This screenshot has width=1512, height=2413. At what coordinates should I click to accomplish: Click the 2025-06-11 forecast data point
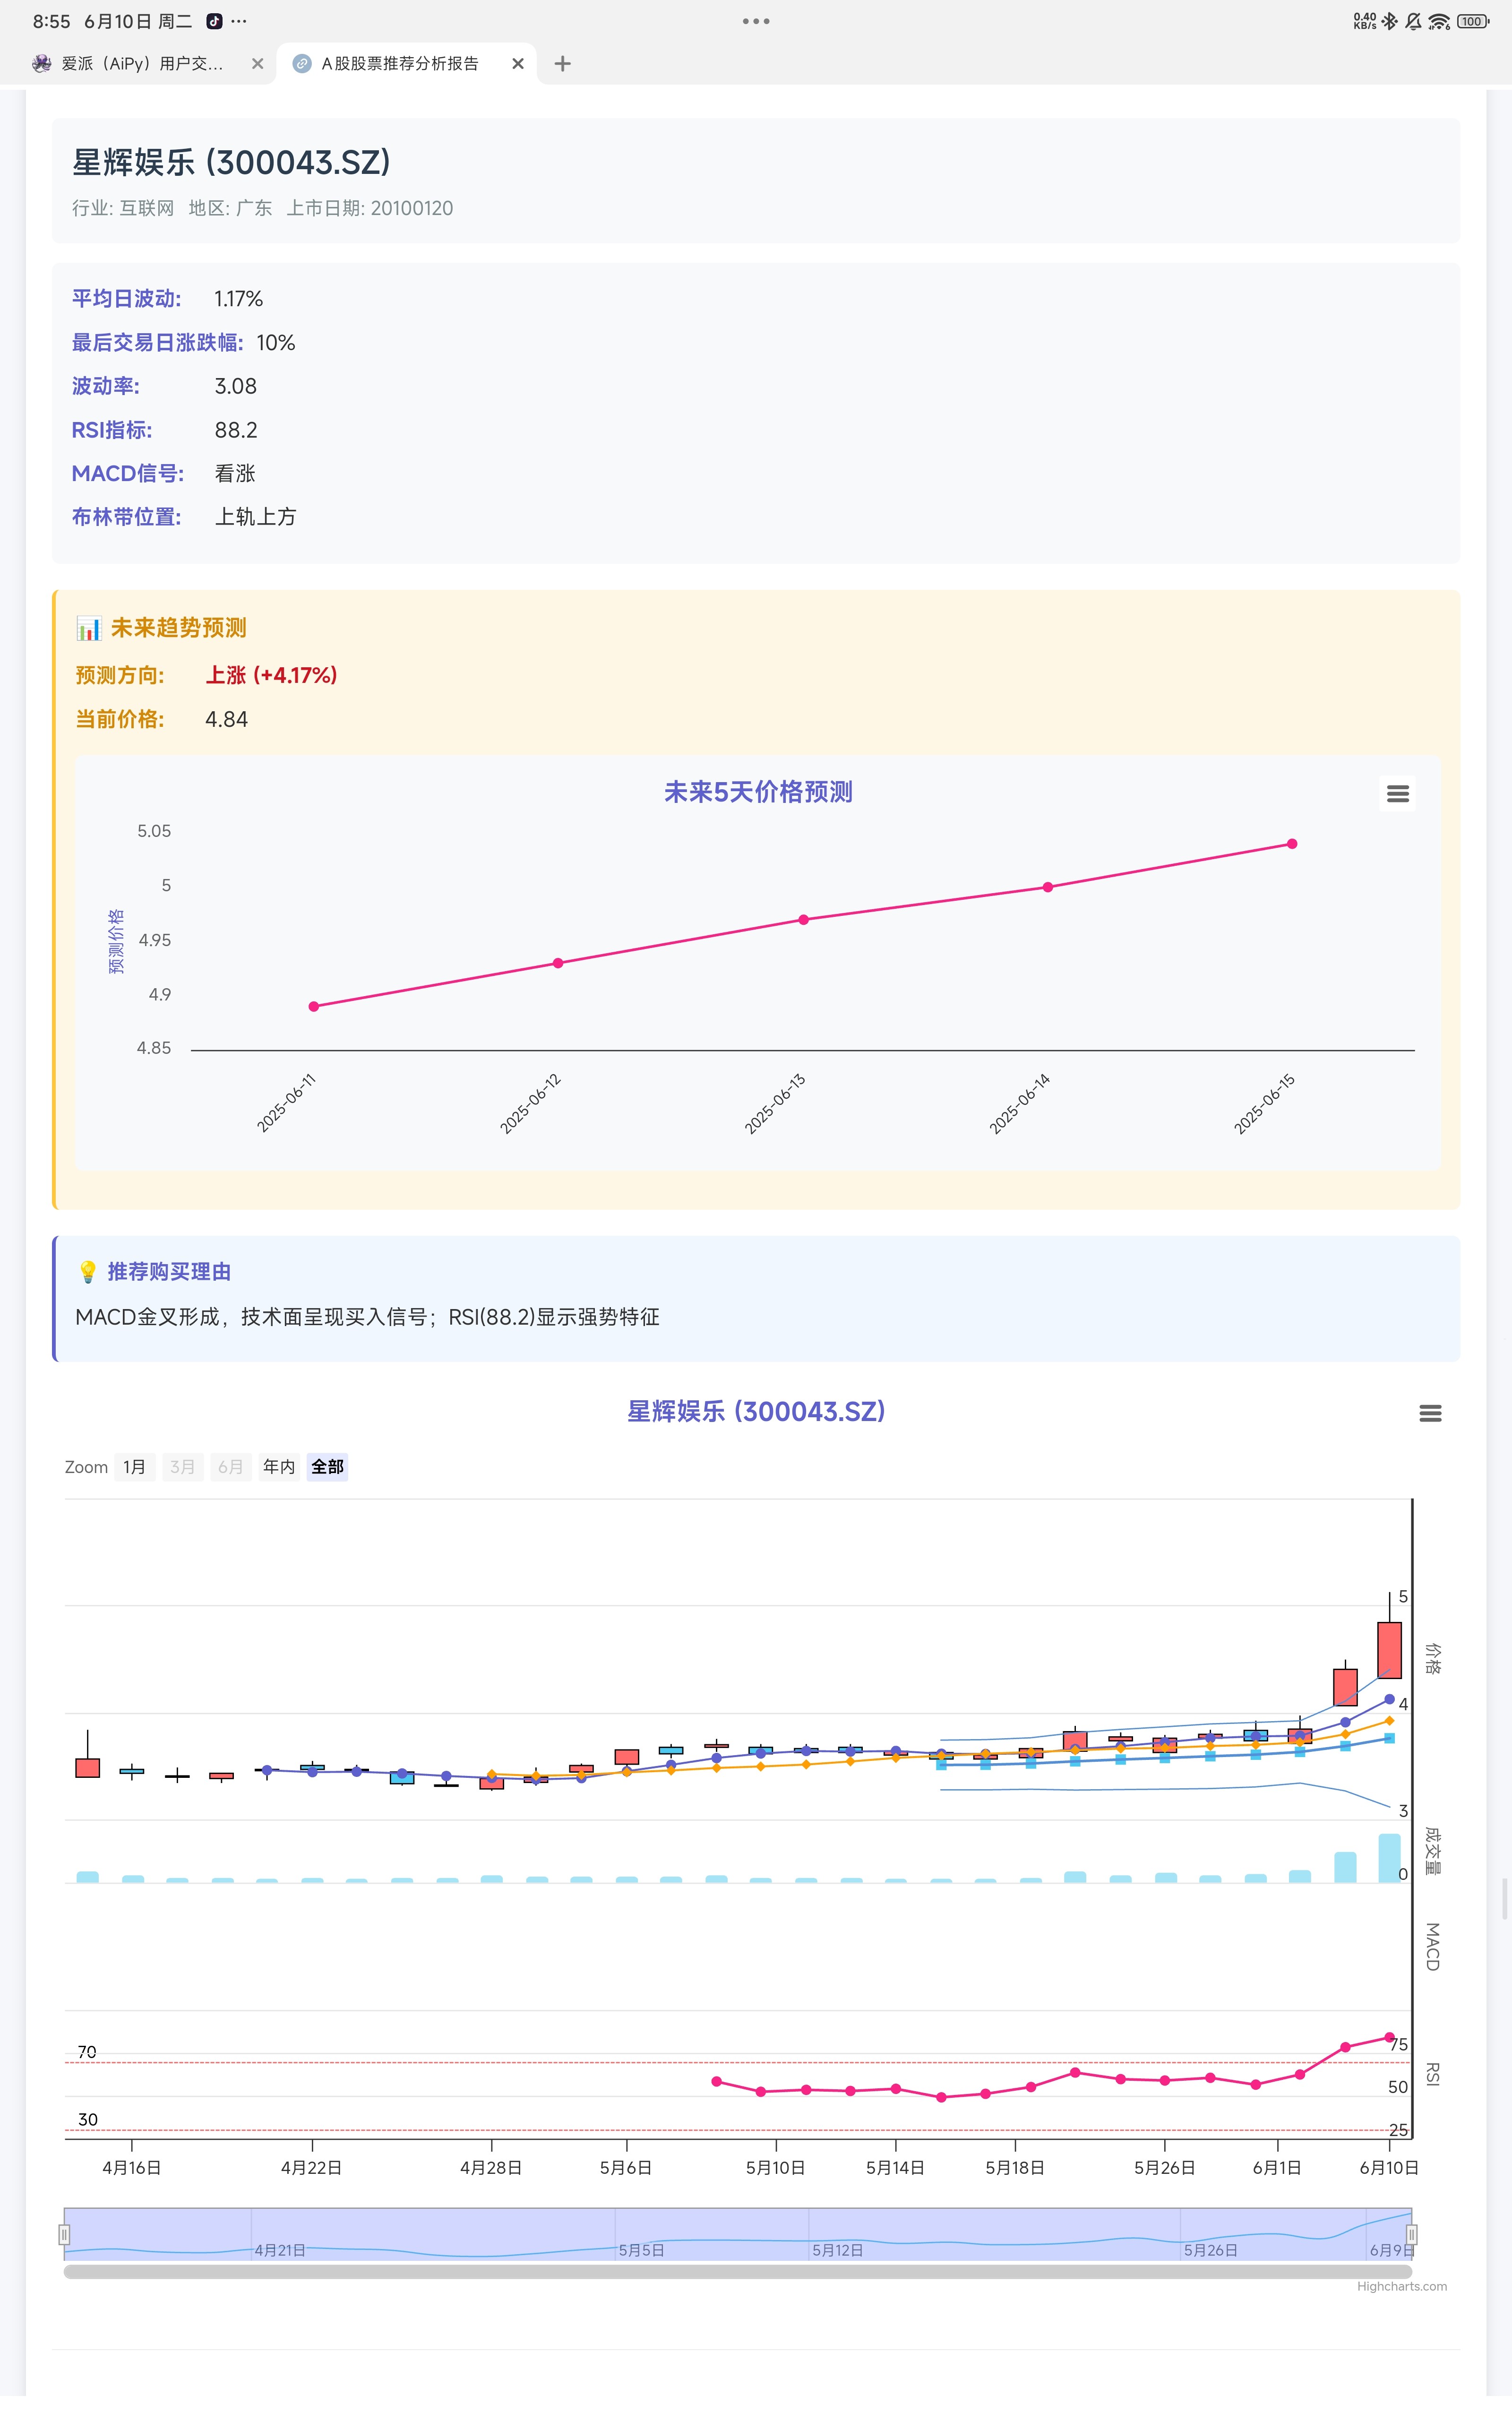click(x=314, y=1006)
